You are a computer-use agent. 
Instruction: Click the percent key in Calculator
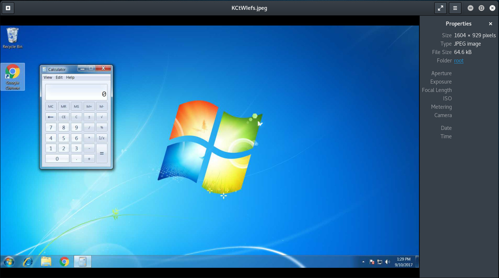[102, 127]
